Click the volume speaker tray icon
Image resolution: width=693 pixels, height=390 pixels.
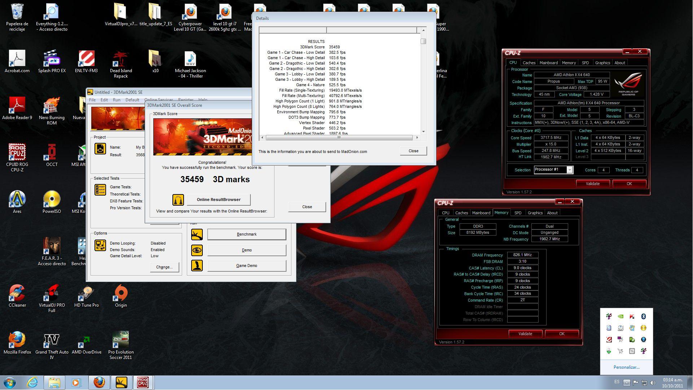[653, 382]
